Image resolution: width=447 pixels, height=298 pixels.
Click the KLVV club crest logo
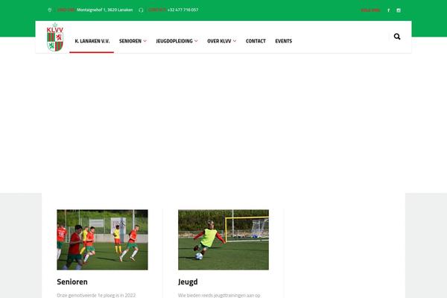55,37
